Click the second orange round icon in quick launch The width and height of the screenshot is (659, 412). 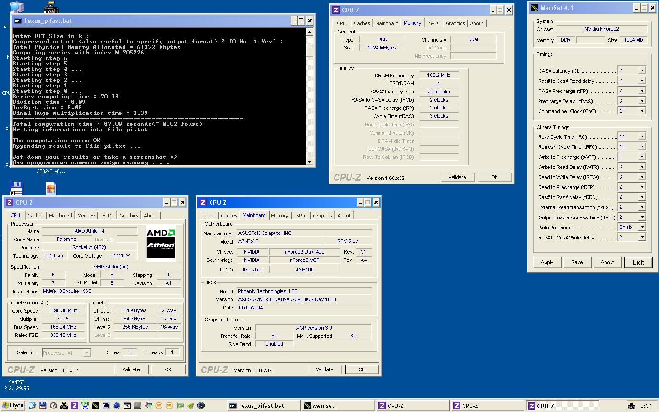pos(169,406)
